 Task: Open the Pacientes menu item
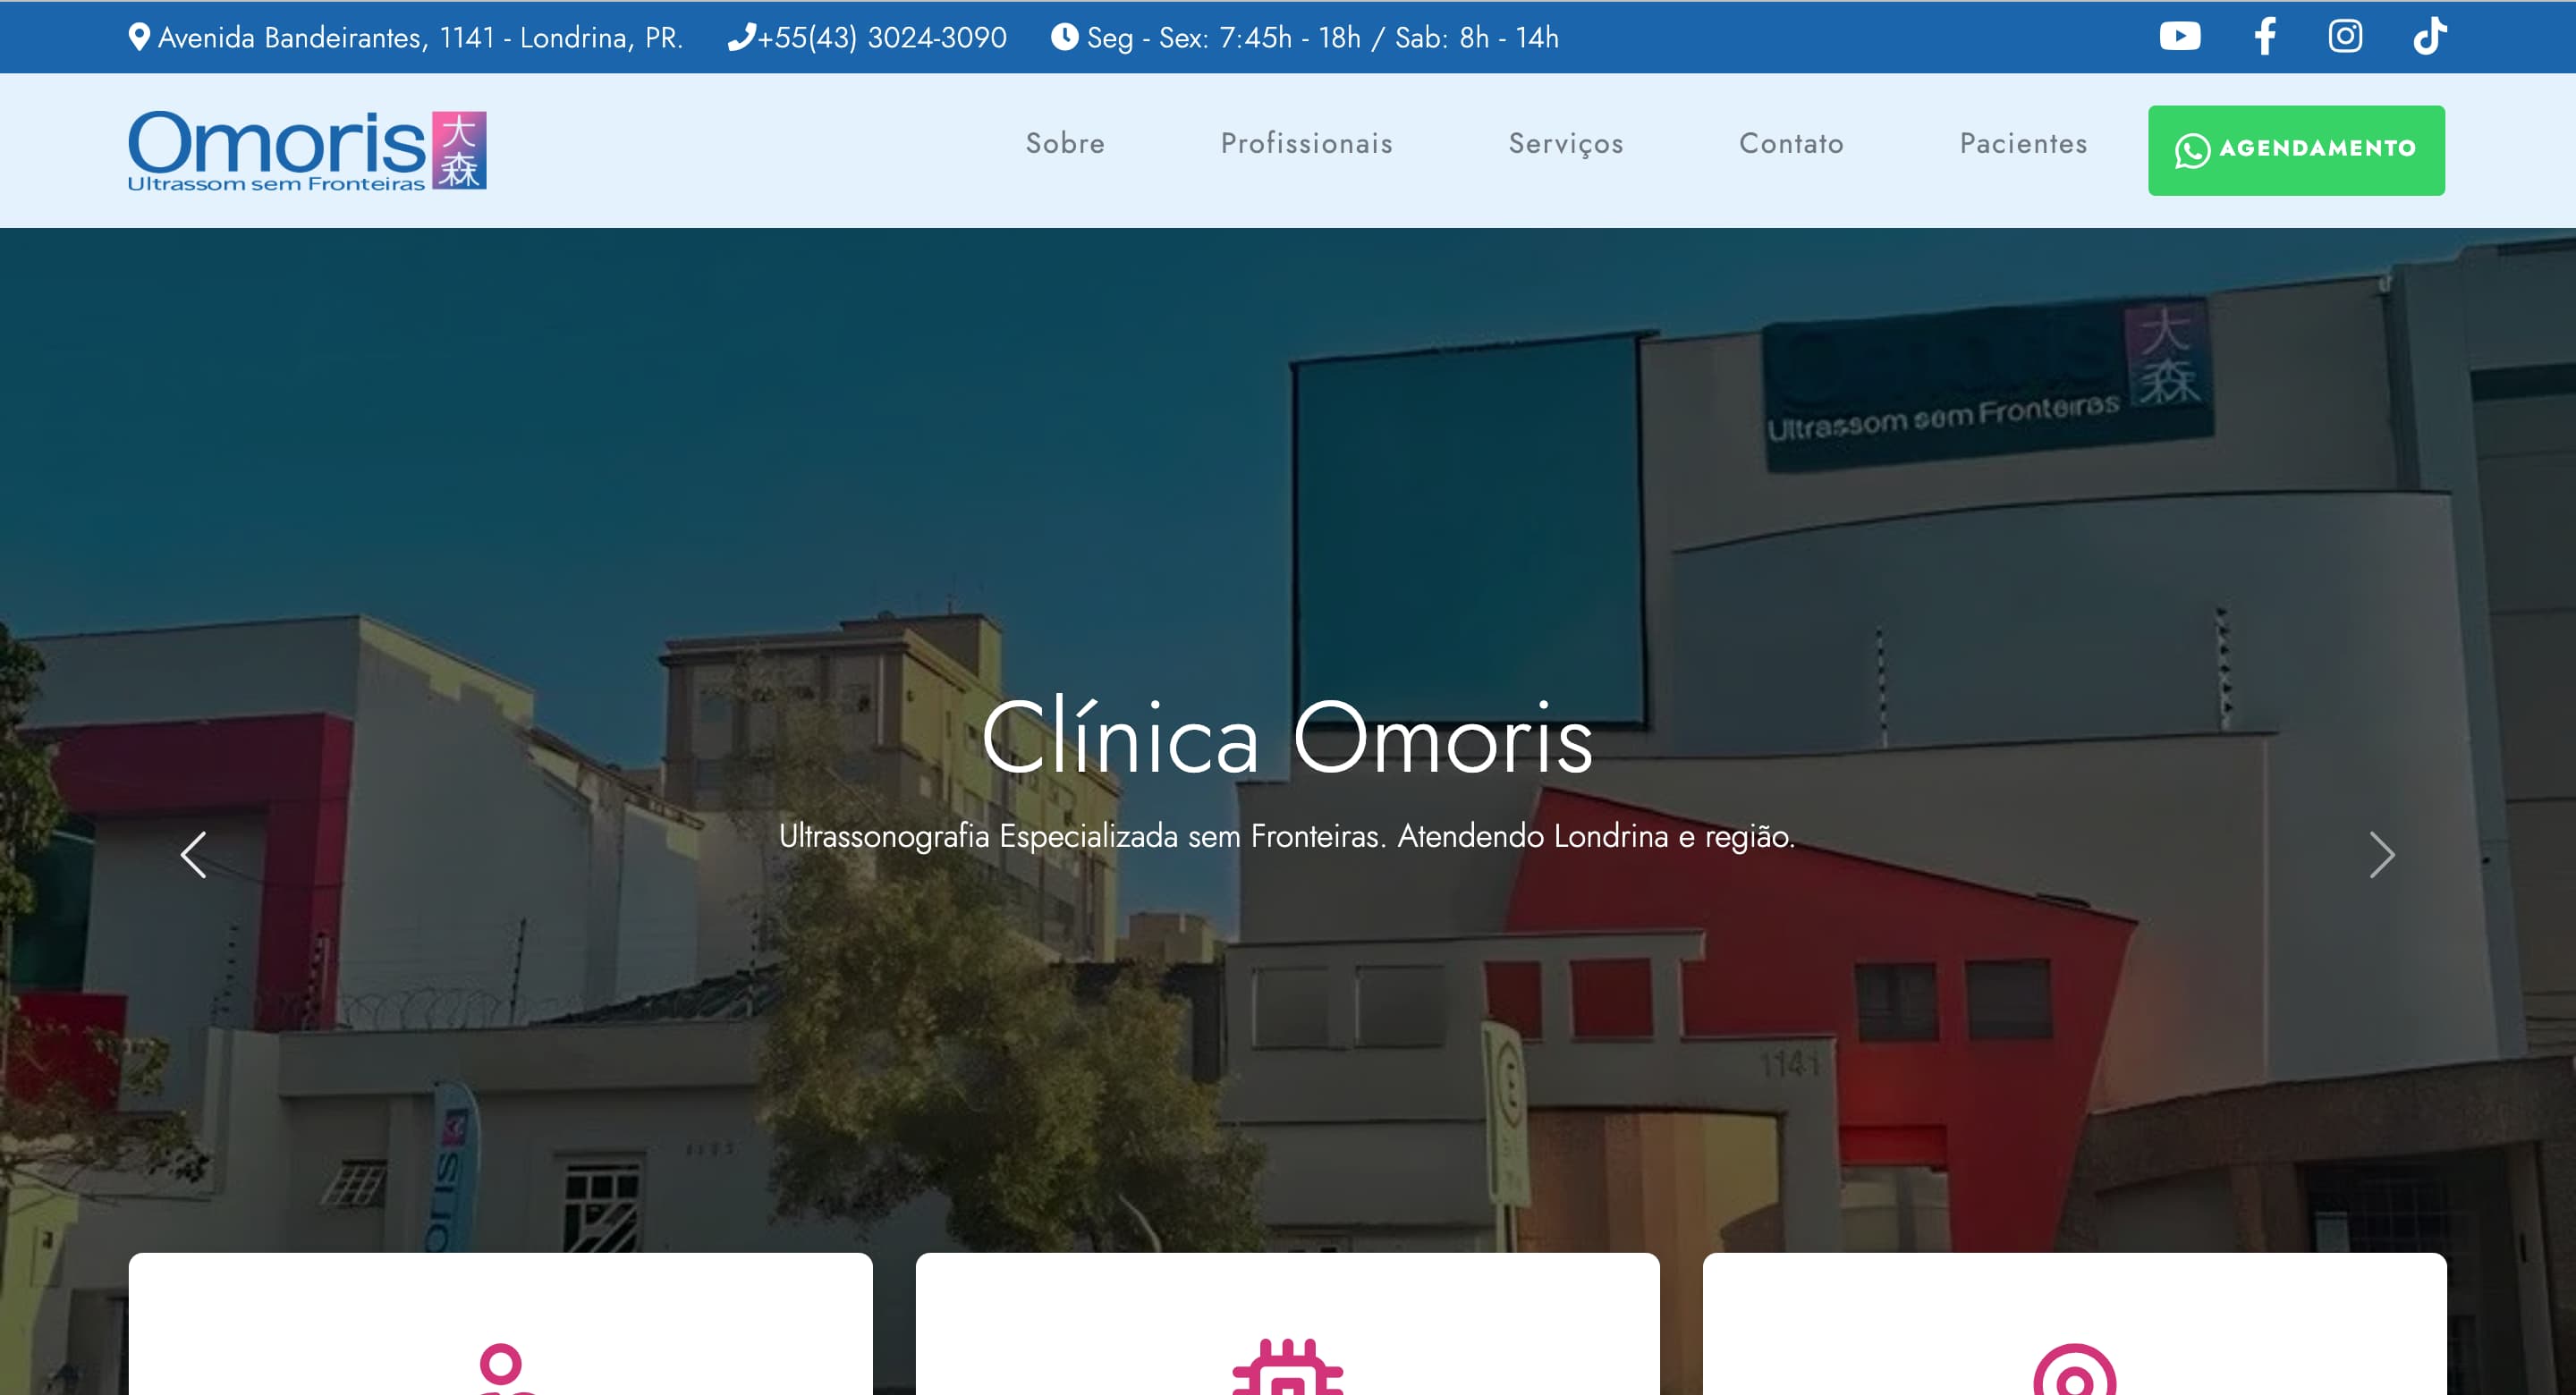click(2023, 144)
